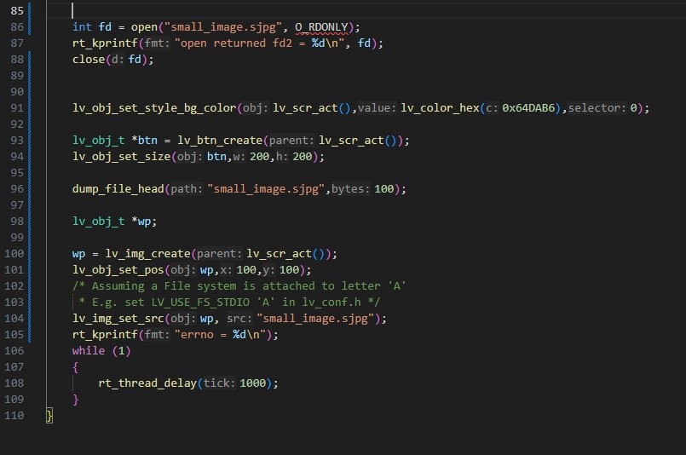Click the O_RDONLY flag with red squiggle

coord(321,26)
